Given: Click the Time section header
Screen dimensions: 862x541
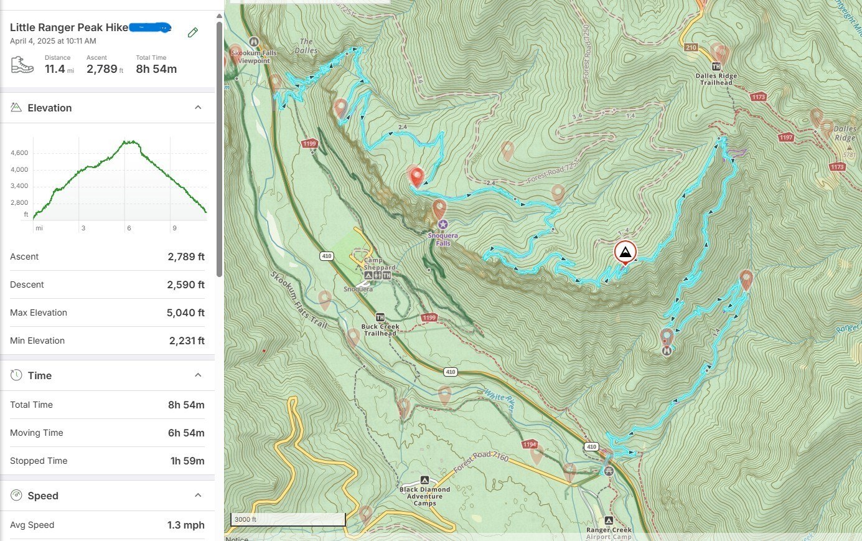Looking at the screenshot, I should pyautogui.click(x=40, y=375).
